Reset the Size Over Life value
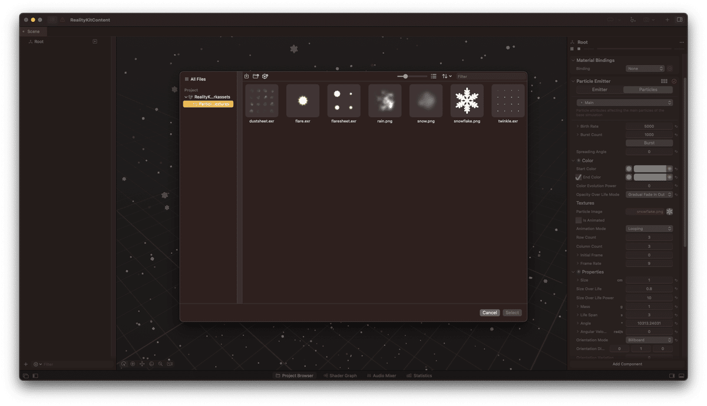The width and height of the screenshot is (707, 406). click(676, 289)
